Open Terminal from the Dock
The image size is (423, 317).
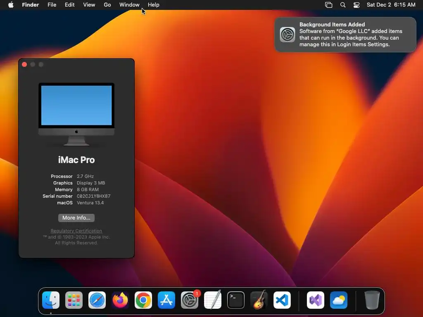pyautogui.click(x=236, y=300)
